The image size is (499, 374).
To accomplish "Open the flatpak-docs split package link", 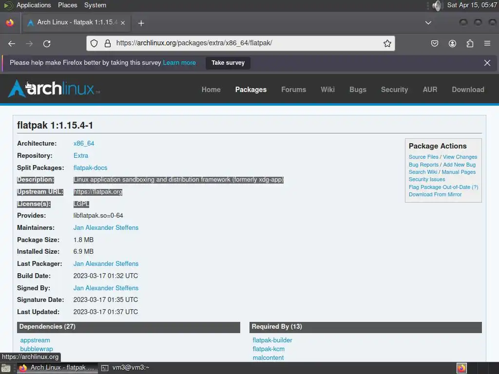I will (90, 168).
